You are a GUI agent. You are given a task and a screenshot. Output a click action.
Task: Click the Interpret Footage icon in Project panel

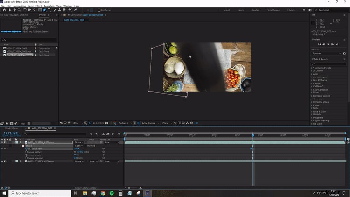pyautogui.click(x=2, y=124)
